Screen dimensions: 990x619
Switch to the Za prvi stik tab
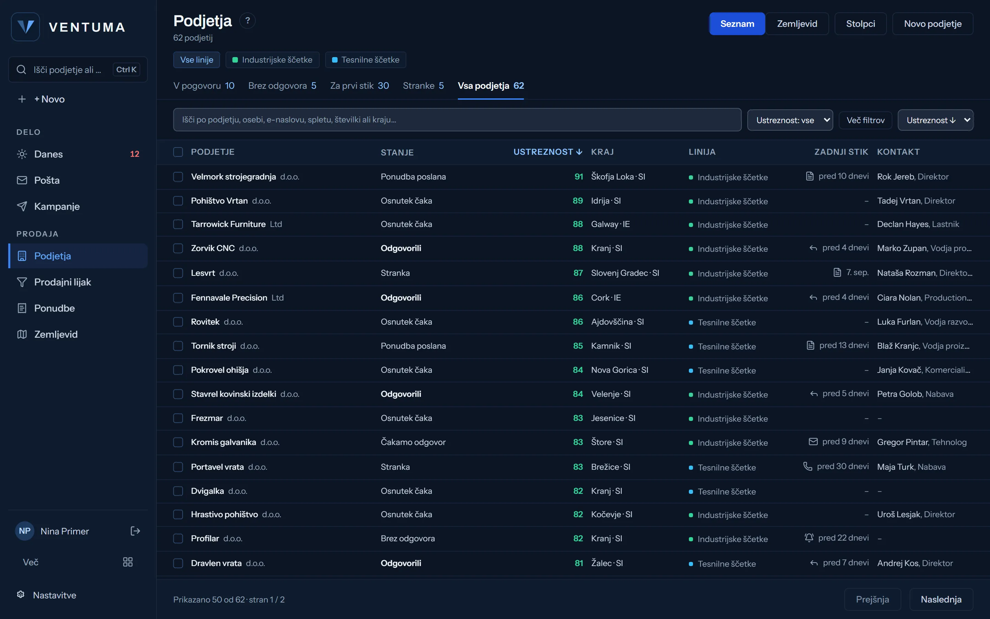pyautogui.click(x=360, y=86)
